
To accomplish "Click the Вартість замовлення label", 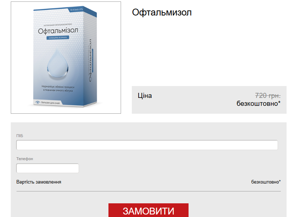I will pos(39,182).
